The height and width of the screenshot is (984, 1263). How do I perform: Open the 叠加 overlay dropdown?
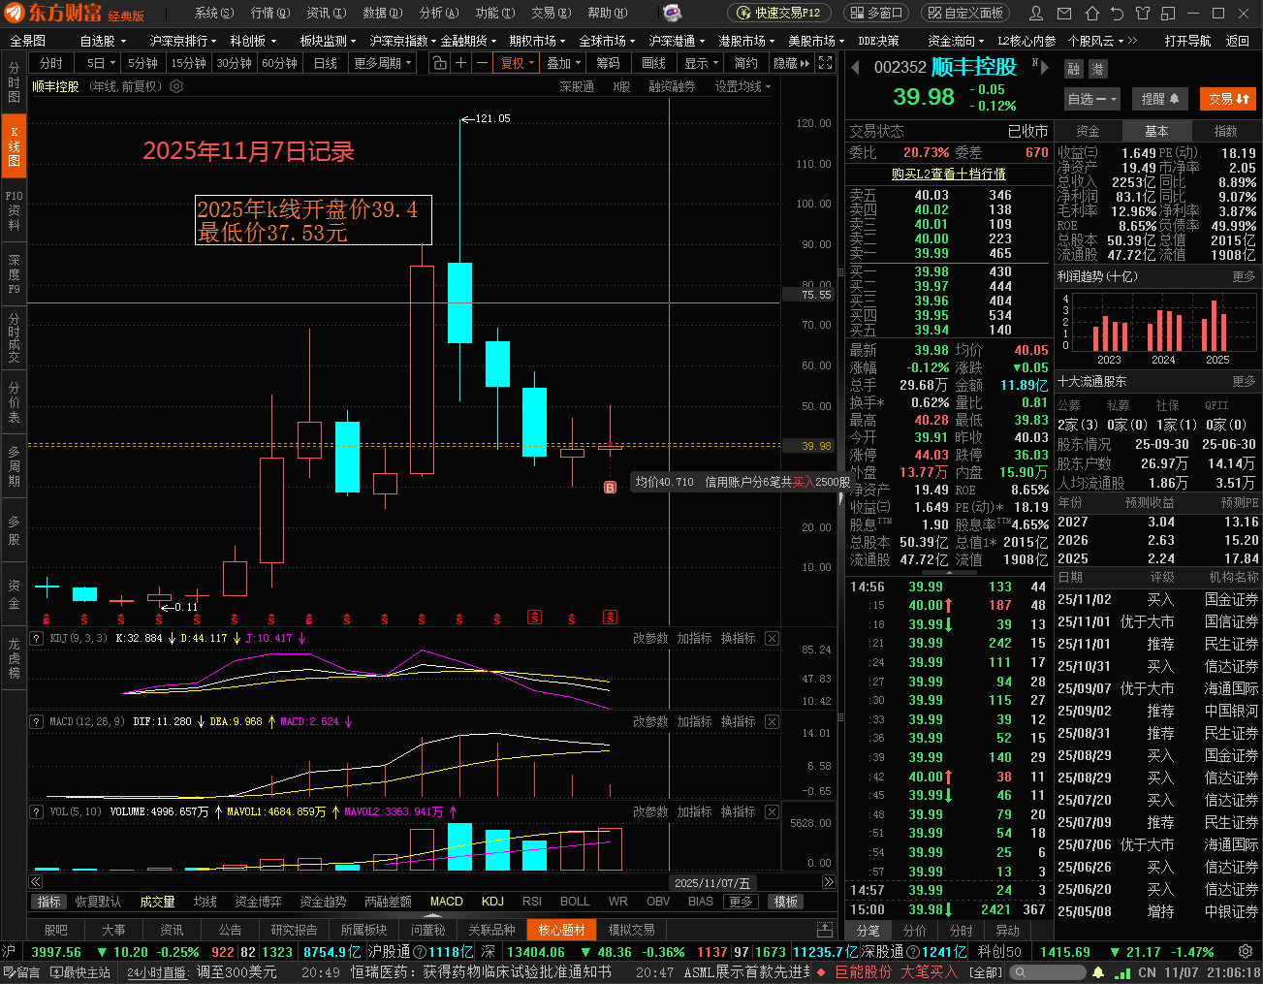click(564, 63)
